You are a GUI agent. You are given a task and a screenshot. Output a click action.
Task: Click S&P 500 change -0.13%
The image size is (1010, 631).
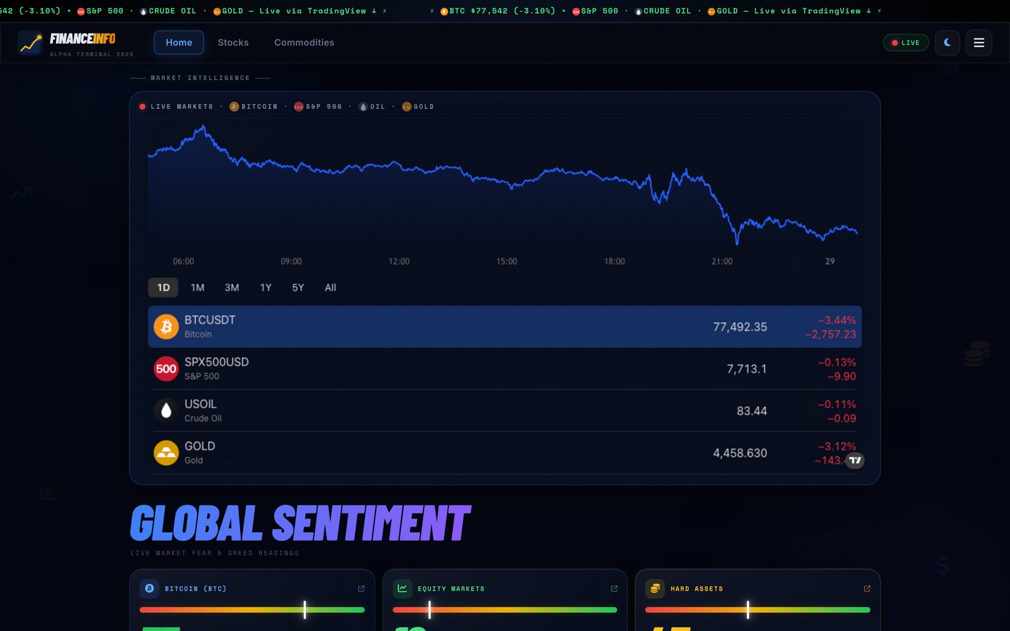click(x=837, y=362)
